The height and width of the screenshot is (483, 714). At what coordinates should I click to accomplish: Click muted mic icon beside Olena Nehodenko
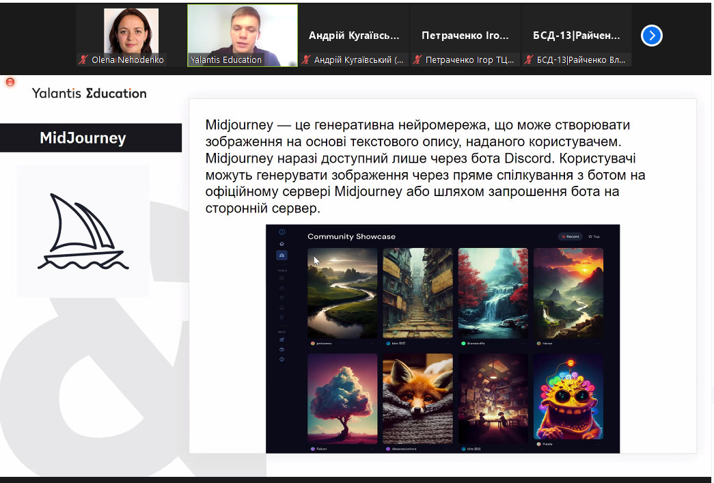click(x=83, y=59)
